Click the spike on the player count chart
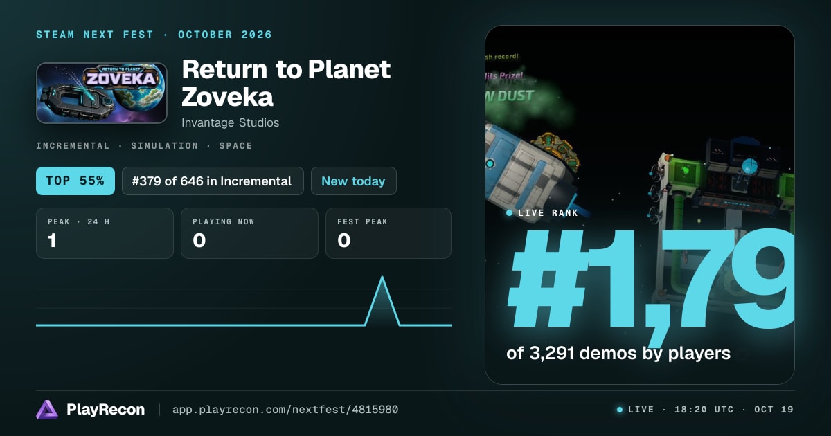This screenshot has width=831, height=436. 382,300
